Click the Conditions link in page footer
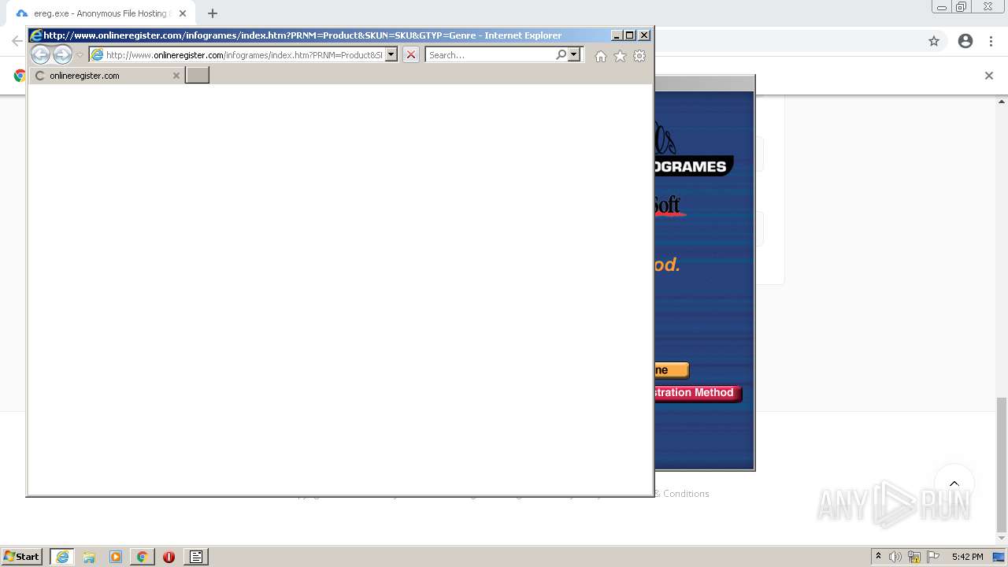The image size is (1008, 567). coord(686,494)
